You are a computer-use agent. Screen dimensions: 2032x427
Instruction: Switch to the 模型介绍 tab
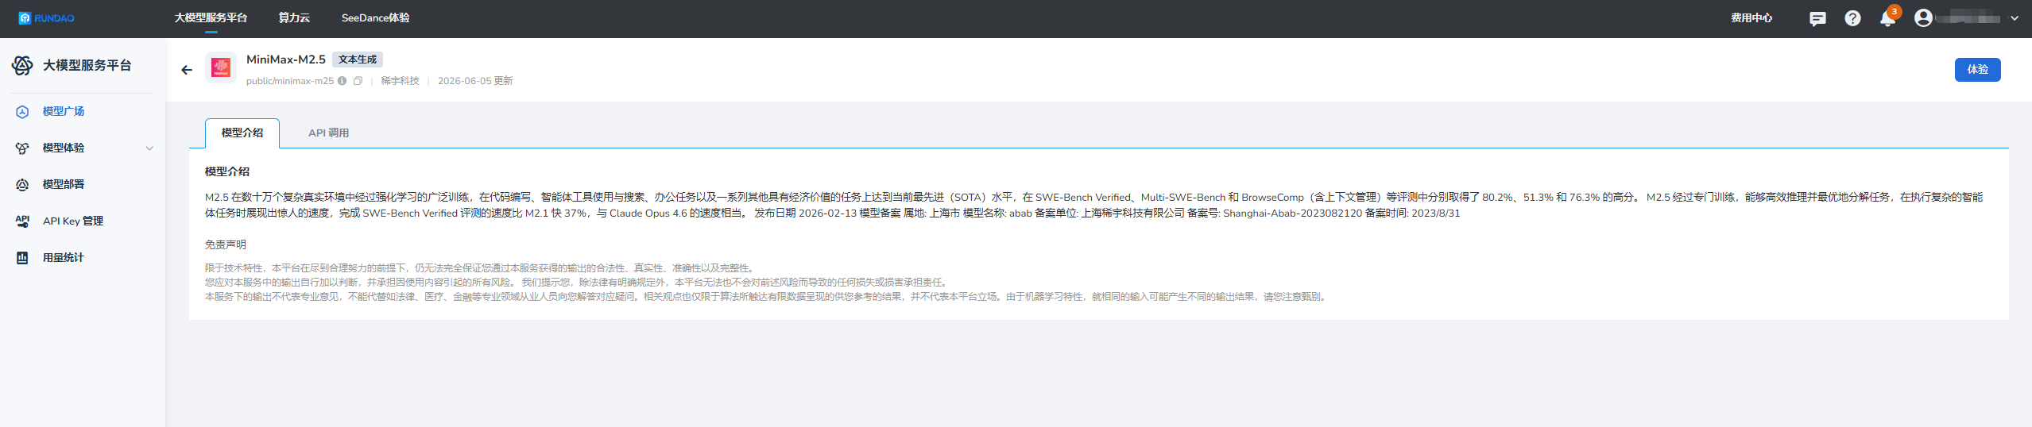point(242,133)
